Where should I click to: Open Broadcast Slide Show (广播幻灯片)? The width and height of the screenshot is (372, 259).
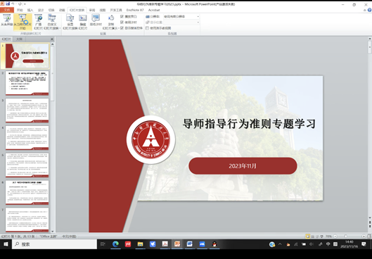pos(38,22)
